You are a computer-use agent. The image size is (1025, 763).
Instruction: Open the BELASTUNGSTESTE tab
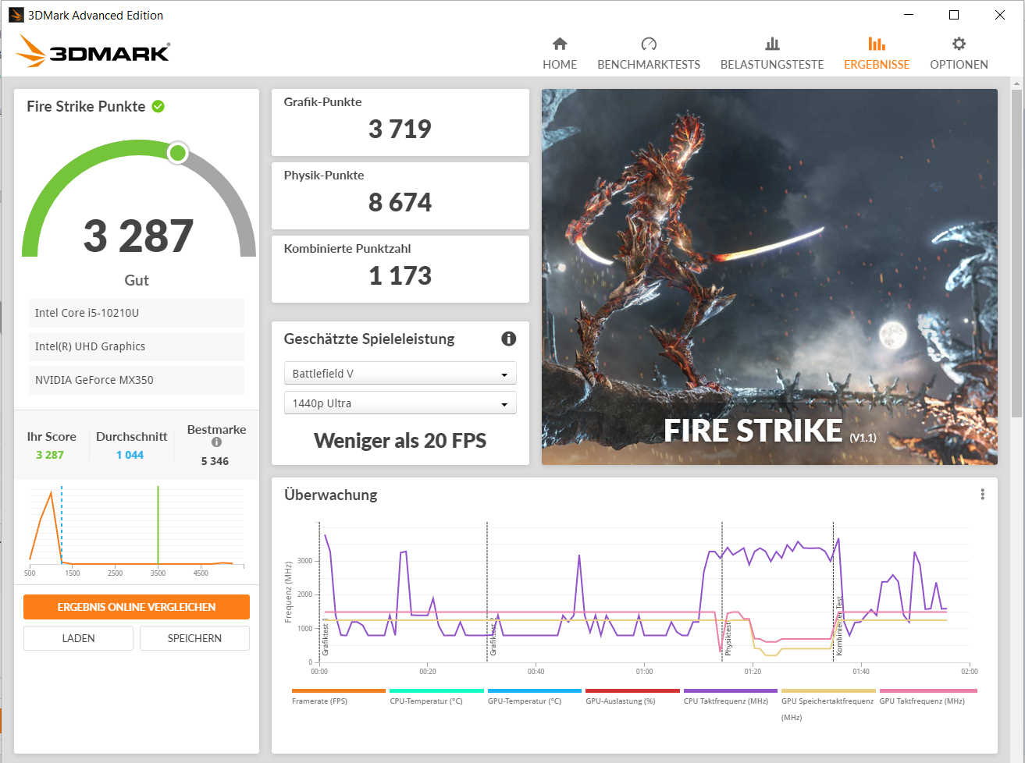pos(772,54)
